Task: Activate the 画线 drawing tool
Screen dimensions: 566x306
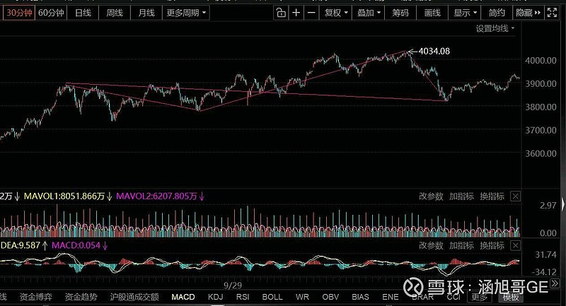Action: coord(431,13)
